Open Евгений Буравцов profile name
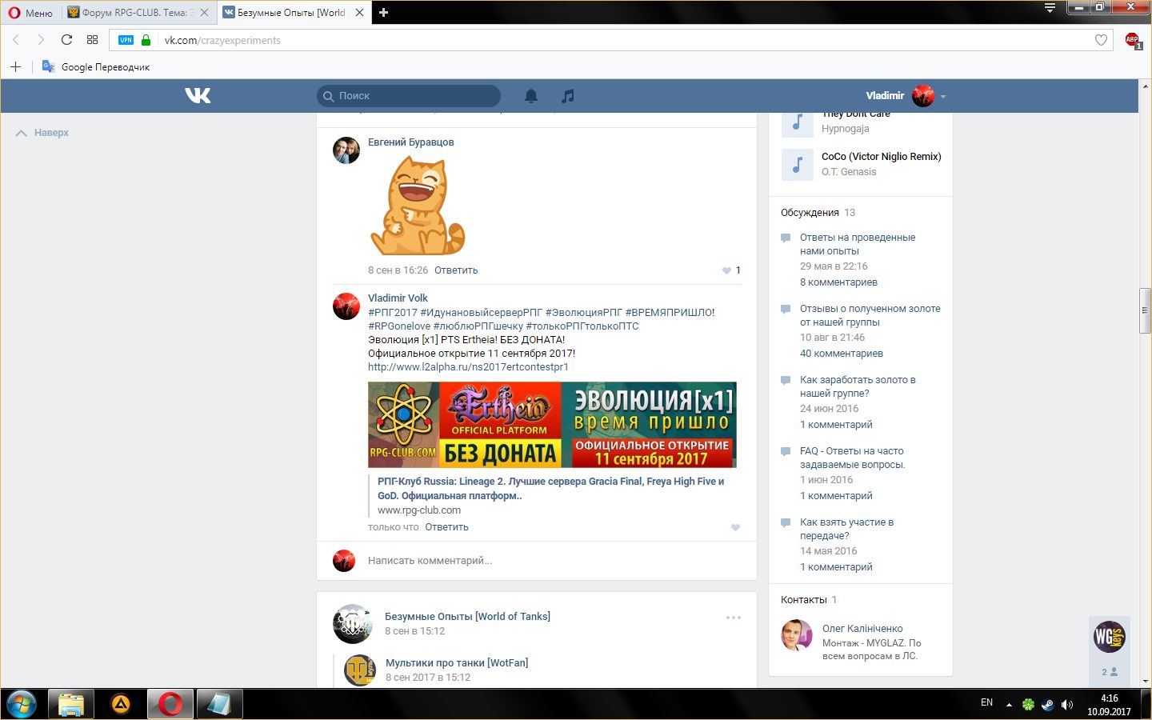 point(410,142)
